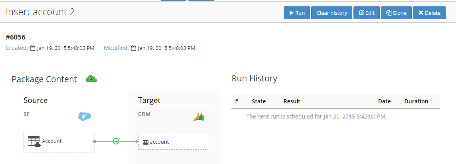This screenshot has width=456, height=164.
Task: Click the Result column header
Action: pos(292,101)
